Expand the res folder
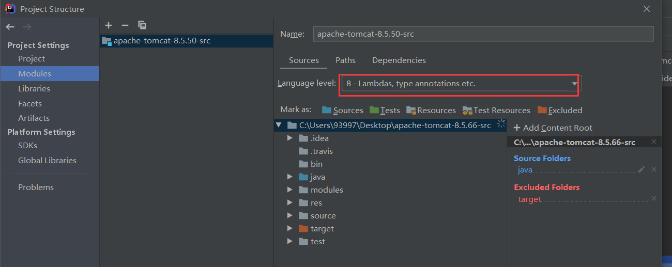 (x=290, y=202)
